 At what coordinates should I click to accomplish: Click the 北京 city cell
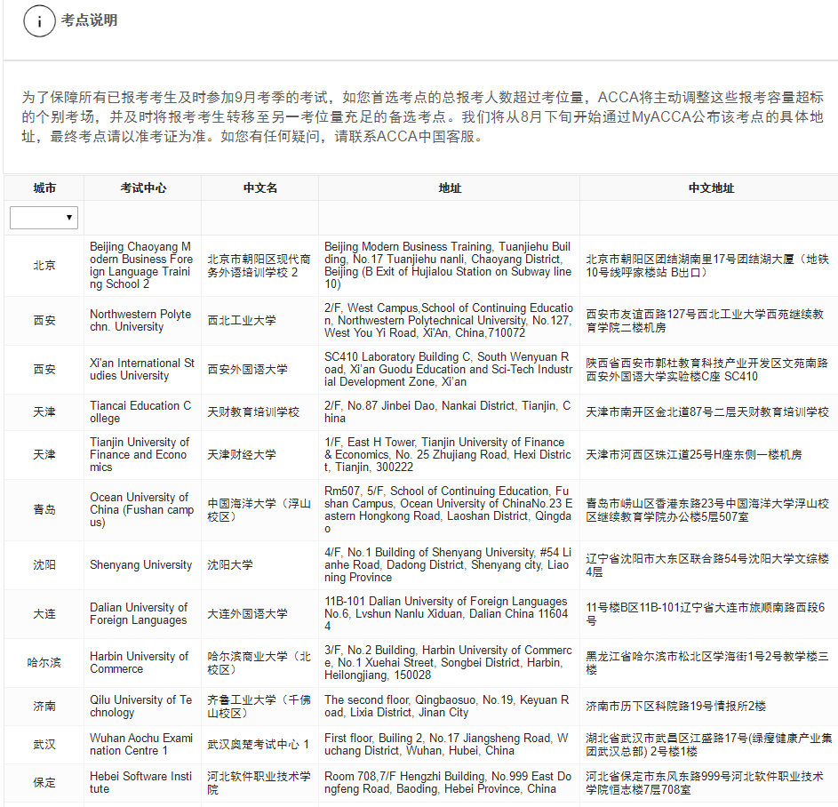pyautogui.click(x=44, y=266)
